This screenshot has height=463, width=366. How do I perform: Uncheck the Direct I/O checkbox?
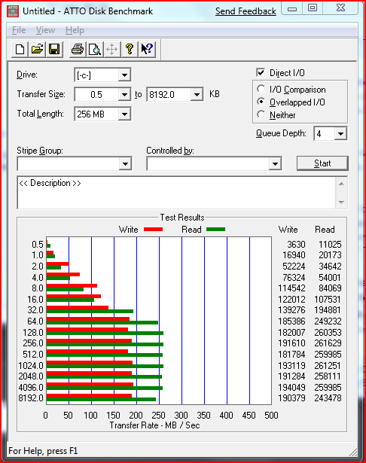(x=261, y=72)
